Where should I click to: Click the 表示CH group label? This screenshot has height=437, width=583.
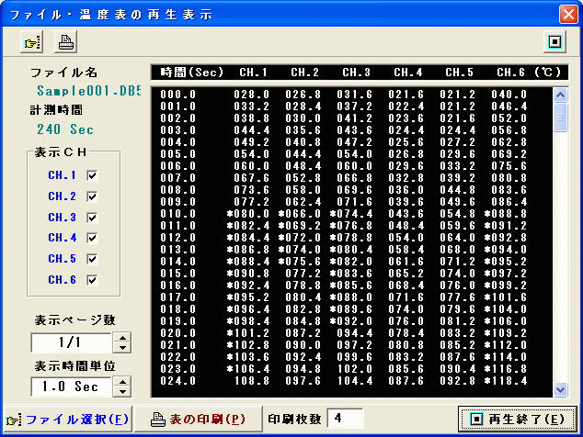point(61,152)
